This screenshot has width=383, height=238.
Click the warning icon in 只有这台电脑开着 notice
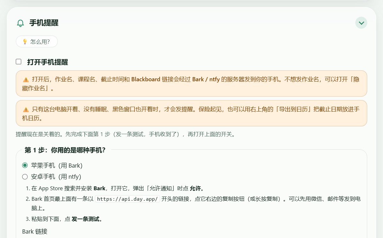(x=26, y=110)
